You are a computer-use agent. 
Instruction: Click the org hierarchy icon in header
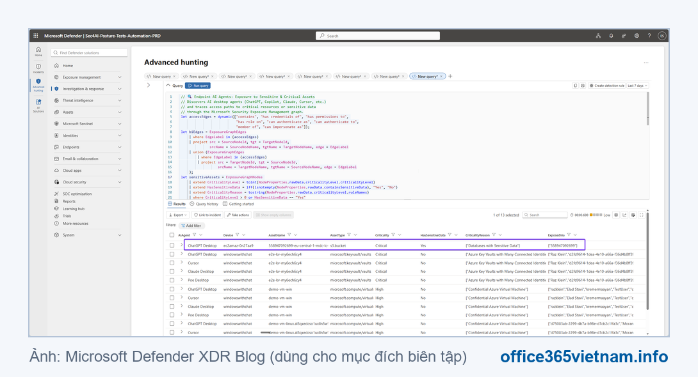(598, 36)
